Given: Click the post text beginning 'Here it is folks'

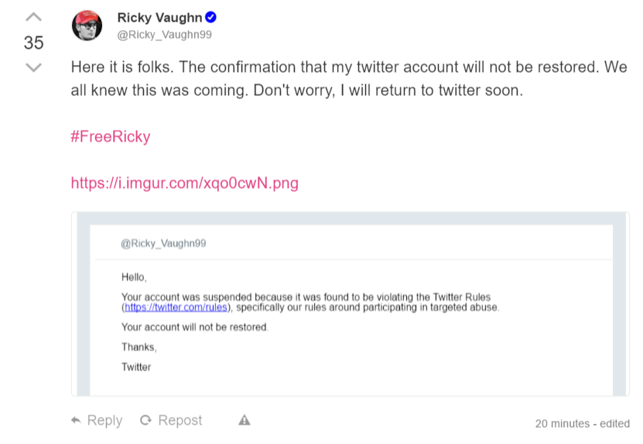Looking at the screenshot, I should pyautogui.click(x=349, y=78).
